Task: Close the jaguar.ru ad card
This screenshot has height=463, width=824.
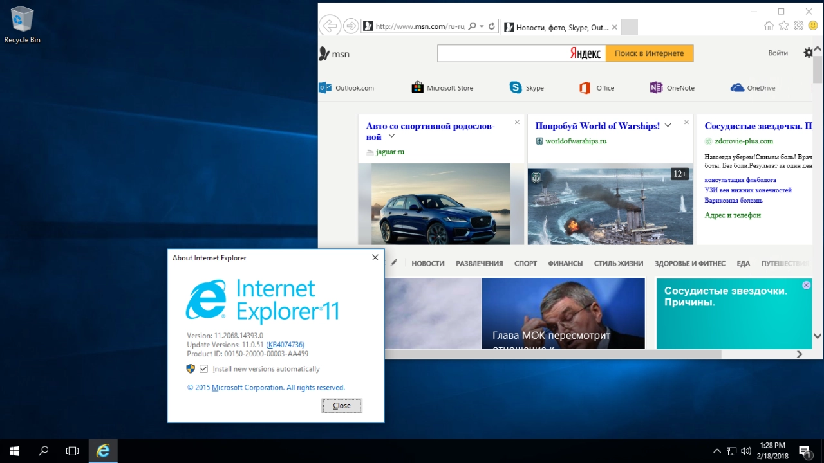Action: (x=517, y=122)
